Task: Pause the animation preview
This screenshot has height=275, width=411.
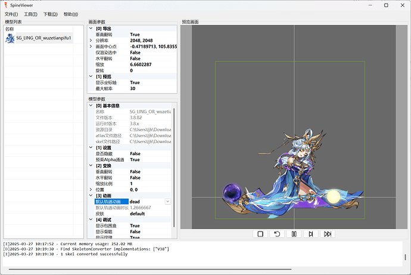Action: point(294,234)
